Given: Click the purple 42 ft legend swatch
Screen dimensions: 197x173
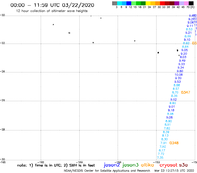Looking at the screenshot, I should tap(177, 3).
